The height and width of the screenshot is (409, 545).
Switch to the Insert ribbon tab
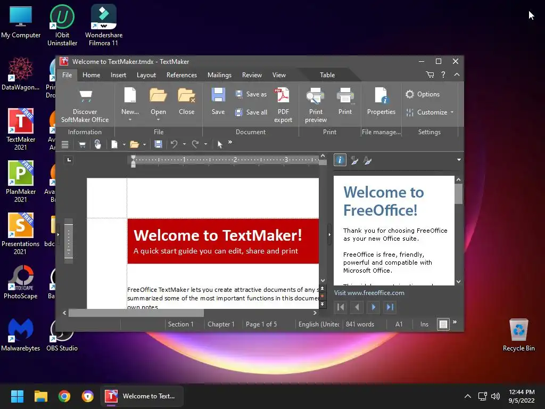118,75
